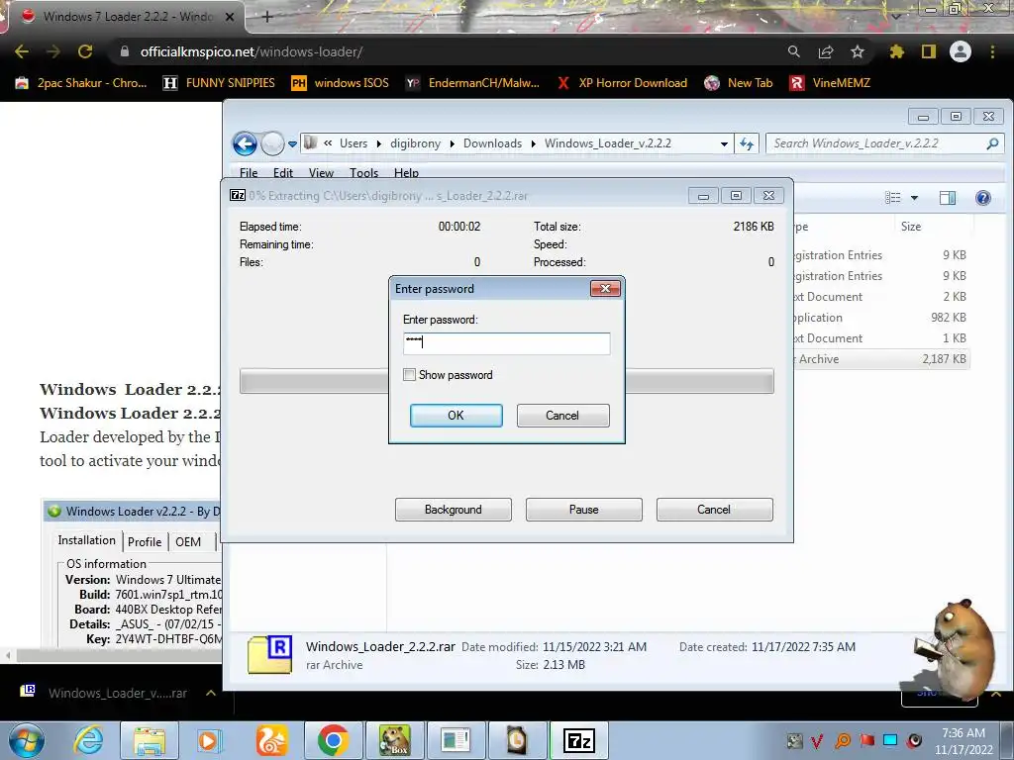The image size is (1014, 760).
Task: Open a new Chrome tab
Action: click(267, 17)
